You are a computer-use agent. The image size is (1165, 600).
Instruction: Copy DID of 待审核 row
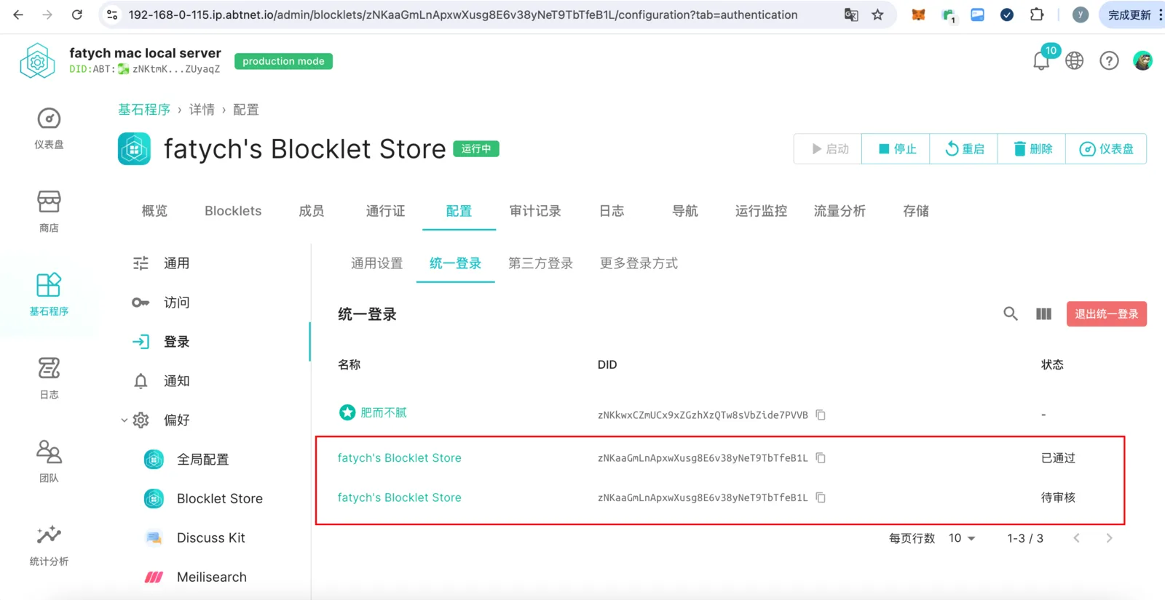click(x=821, y=498)
